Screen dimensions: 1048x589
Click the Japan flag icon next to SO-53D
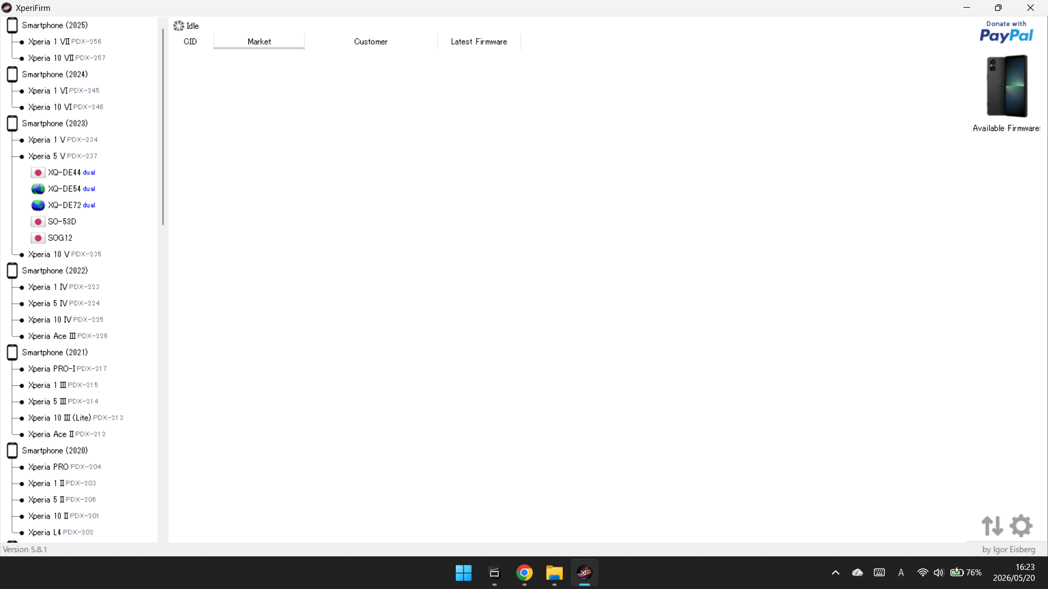pyautogui.click(x=38, y=221)
